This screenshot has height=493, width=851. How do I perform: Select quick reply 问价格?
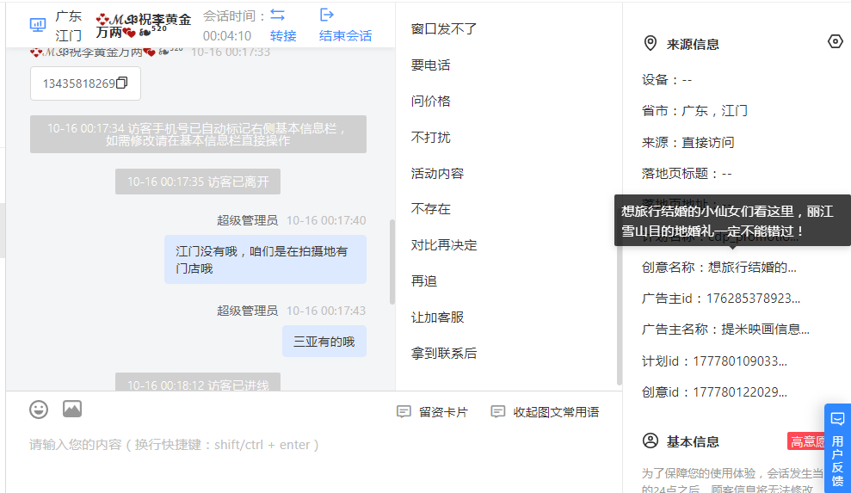(431, 101)
